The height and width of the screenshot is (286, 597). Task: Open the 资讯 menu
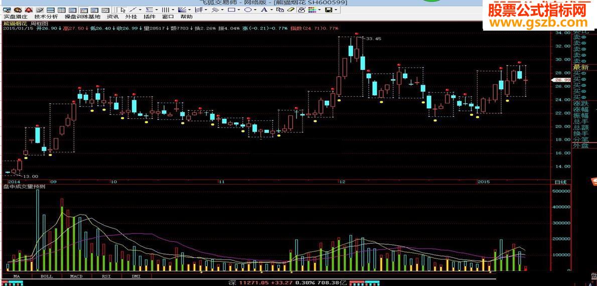click(113, 17)
